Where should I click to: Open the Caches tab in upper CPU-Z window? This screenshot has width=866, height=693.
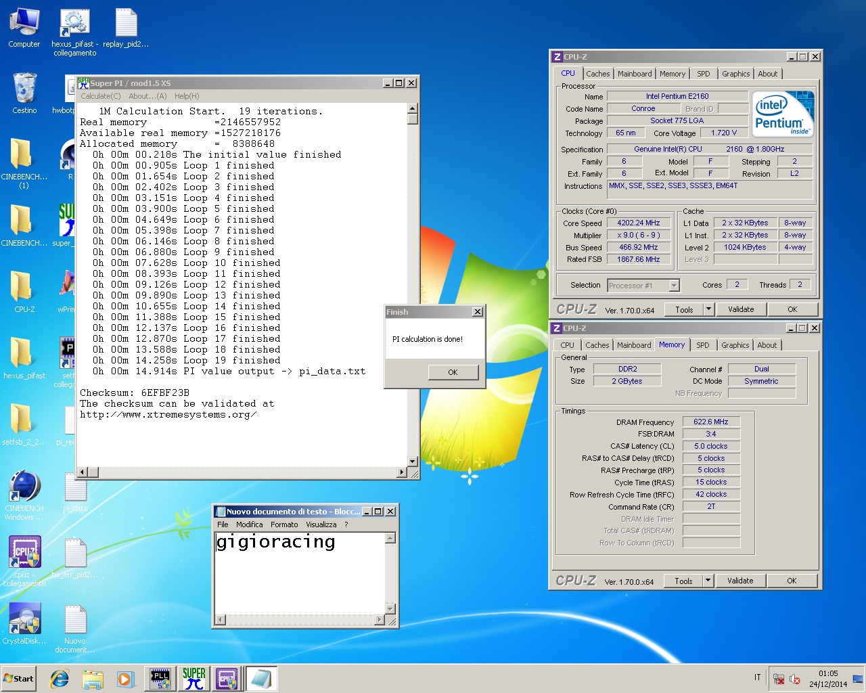pyautogui.click(x=598, y=74)
